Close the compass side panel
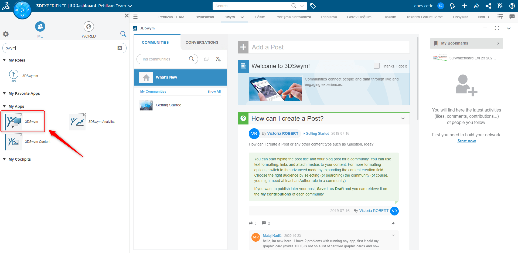518x253 pixels. [127, 16]
